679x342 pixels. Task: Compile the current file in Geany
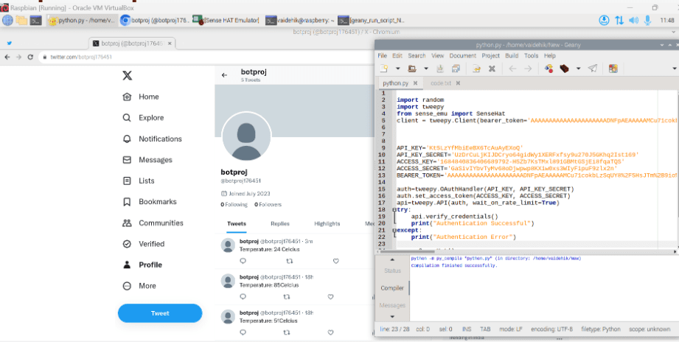tap(549, 69)
